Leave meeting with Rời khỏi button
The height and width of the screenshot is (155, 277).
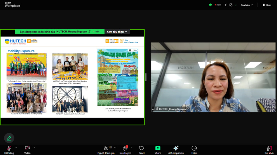[x=269, y=150]
